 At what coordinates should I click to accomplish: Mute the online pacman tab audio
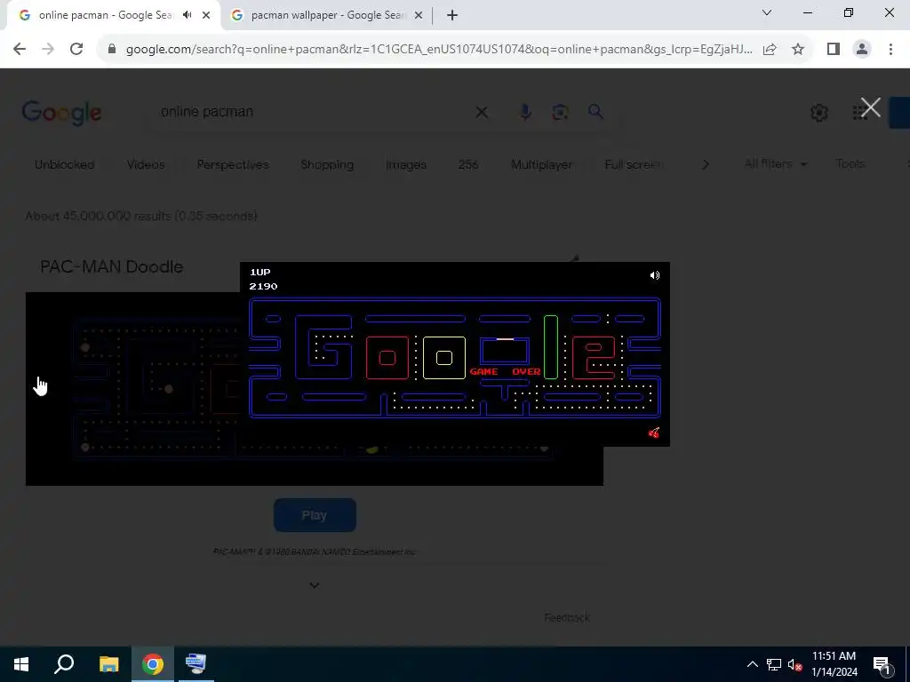point(187,15)
